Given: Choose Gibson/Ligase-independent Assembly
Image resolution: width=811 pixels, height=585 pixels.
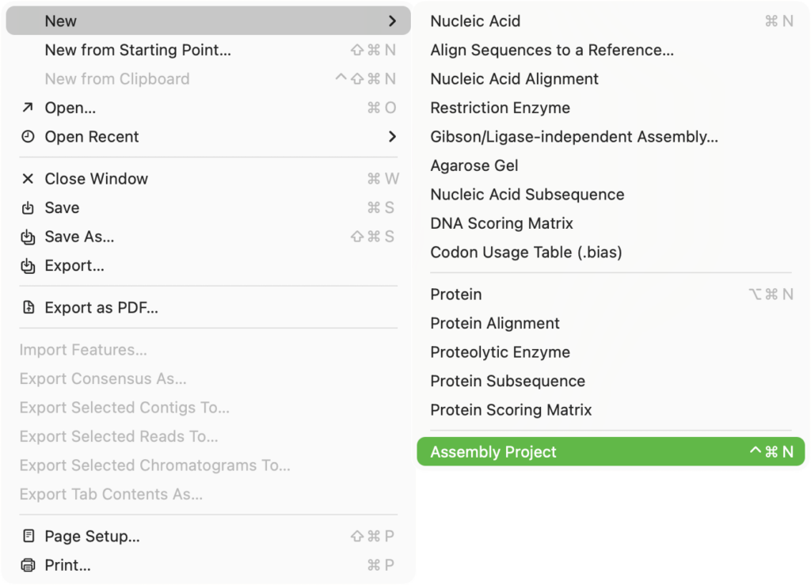Looking at the screenshot, I should [x=574, y=136].
